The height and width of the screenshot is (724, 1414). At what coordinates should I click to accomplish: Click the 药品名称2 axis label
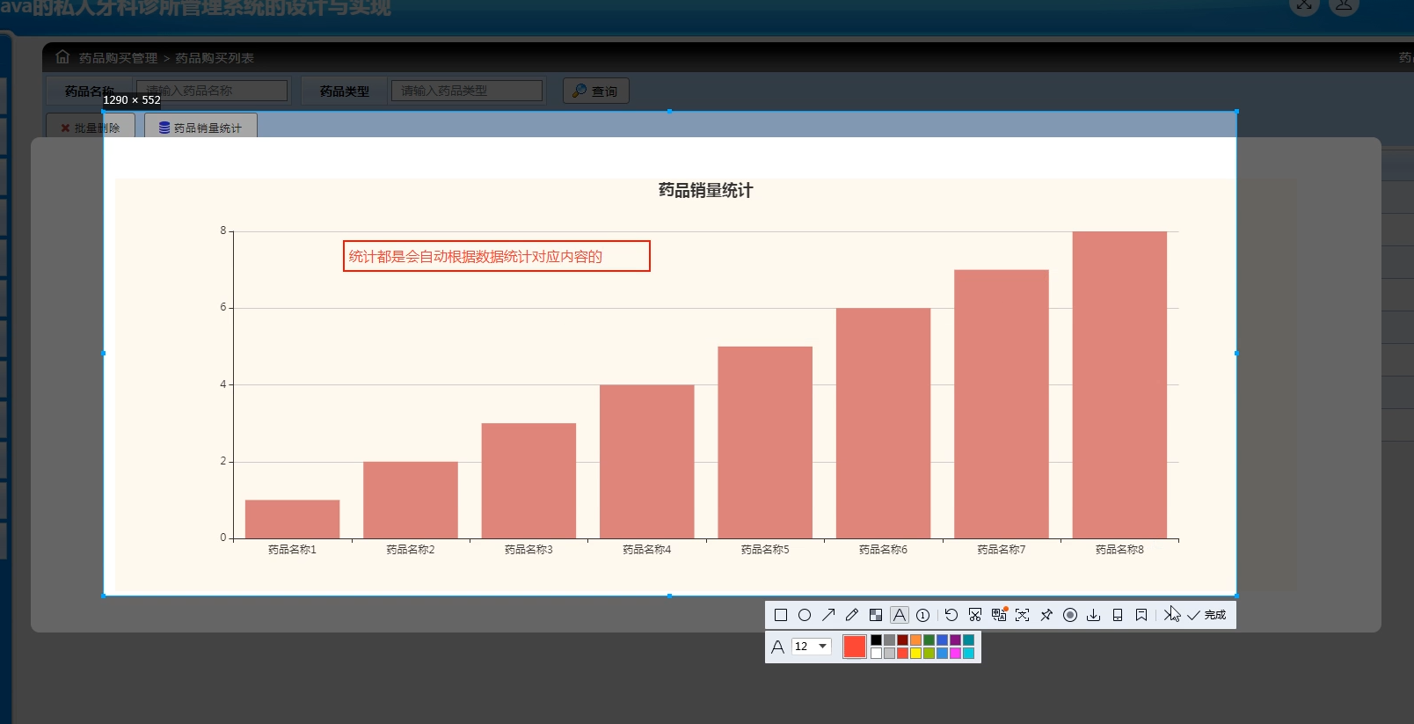(411, 549)
